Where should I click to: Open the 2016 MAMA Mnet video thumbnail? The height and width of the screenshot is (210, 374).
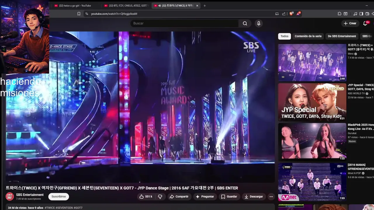pos(312,182)
